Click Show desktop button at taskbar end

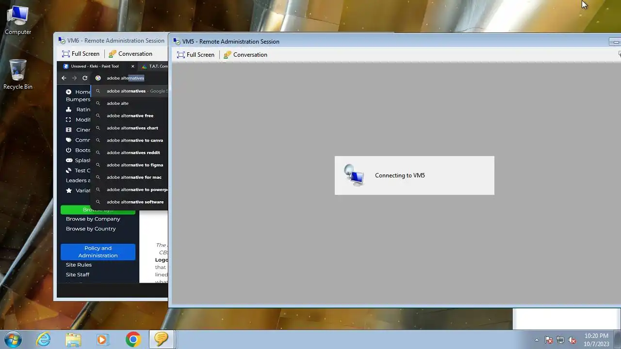pos(617,339)
